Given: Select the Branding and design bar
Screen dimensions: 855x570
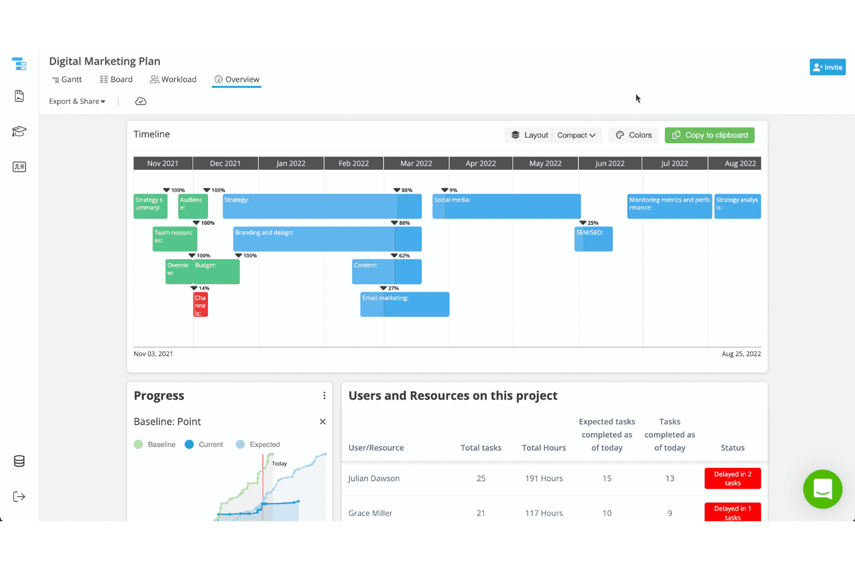Looking at the screenshot, I should [328, 239].
